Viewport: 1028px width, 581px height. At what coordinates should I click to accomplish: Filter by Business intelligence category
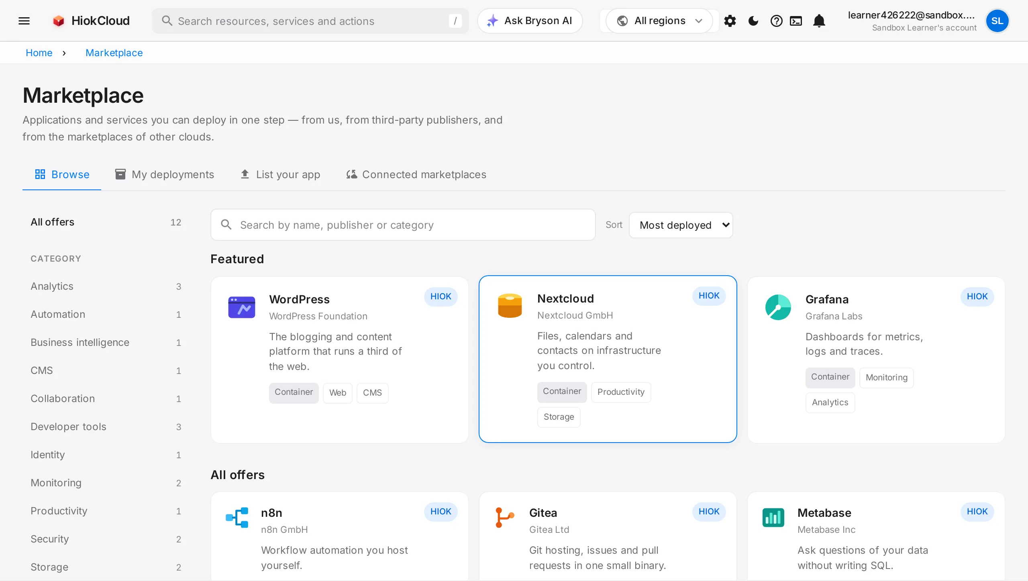pos(106,343)
